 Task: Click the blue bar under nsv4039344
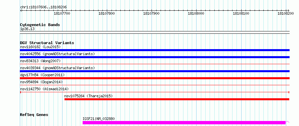[x=155, y=71]
